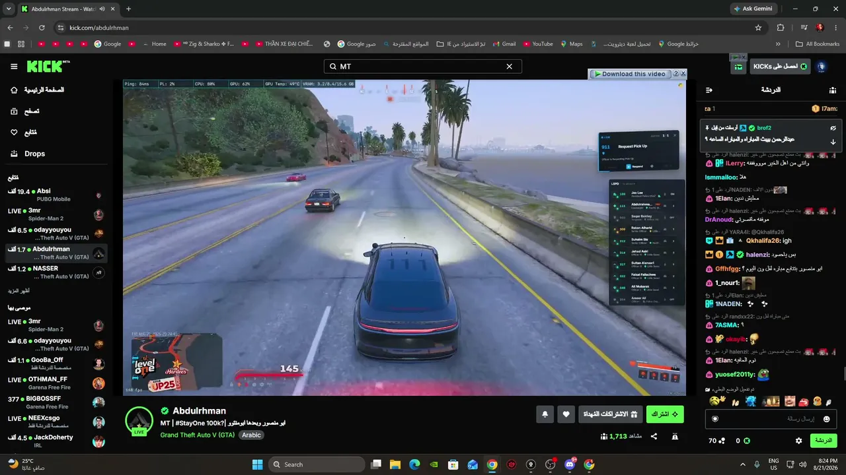
Task: Open the user profile avatar menu
Action: coord(822,67)
